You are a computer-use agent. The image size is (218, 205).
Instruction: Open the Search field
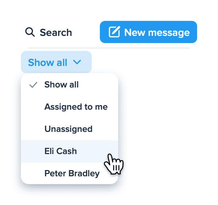[x=49, y=32]
